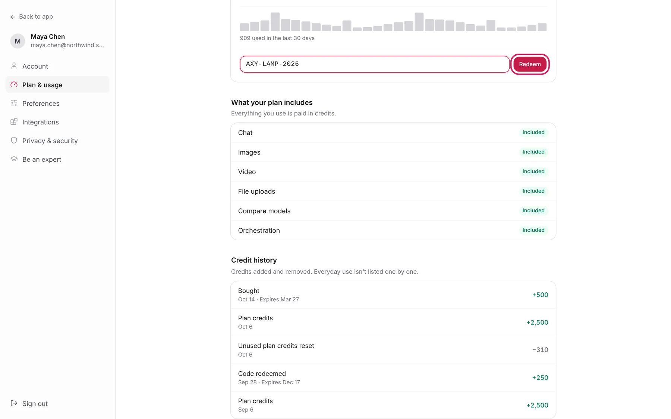Image resolution: width=671 pixels, height=419 pixels.
Task: Click the What your plan includes heading
Action: coord(272,102)
